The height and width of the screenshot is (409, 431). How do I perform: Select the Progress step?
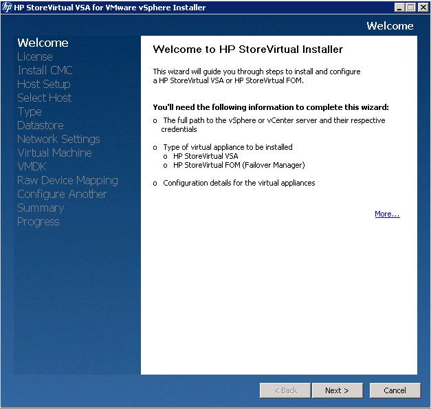pyautogui.click(x=38, y=222)
